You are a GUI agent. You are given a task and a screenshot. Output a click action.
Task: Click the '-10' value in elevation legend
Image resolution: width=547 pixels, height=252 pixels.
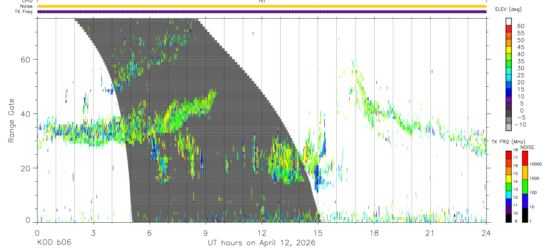520,125
